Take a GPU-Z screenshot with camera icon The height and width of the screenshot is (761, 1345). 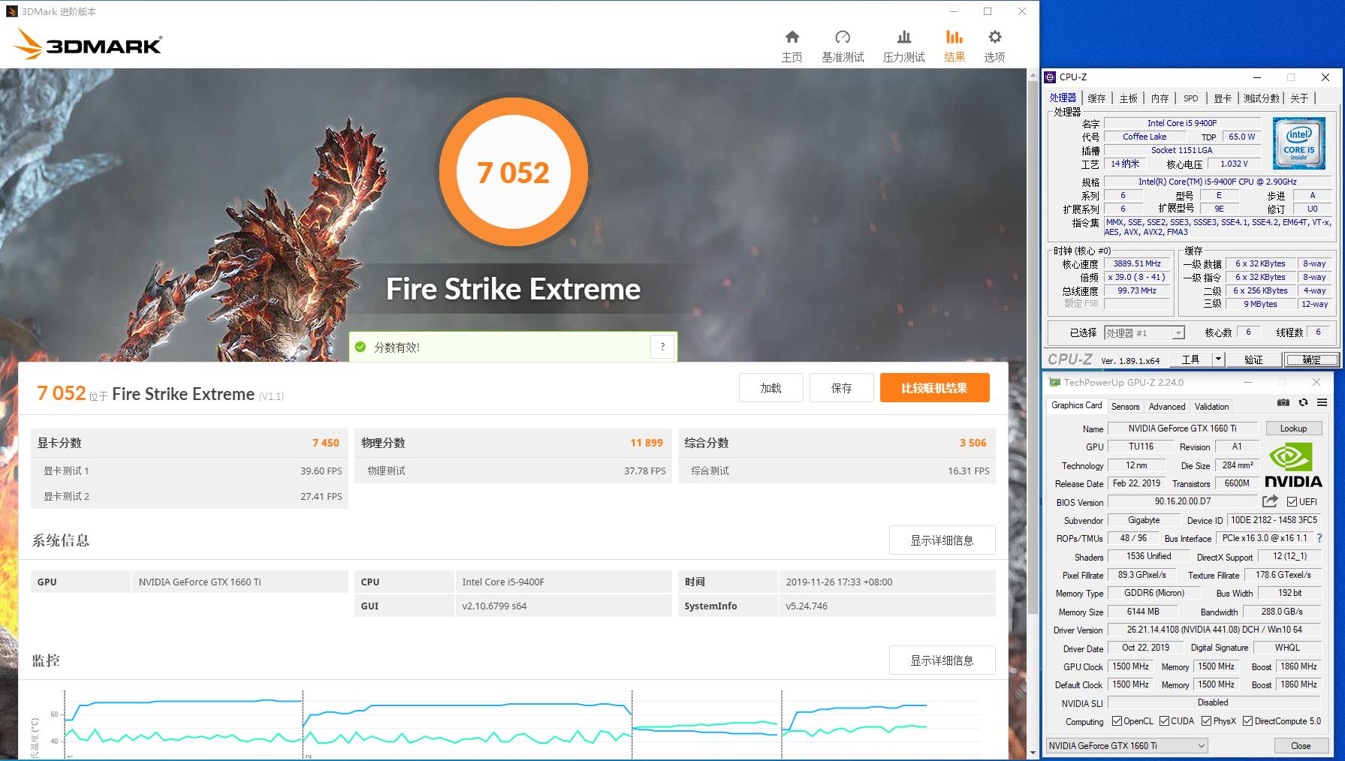(1283, 403)
